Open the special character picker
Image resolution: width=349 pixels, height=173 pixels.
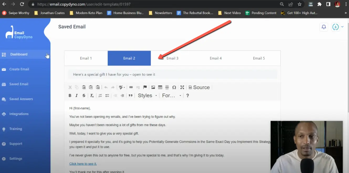point(174,87)
